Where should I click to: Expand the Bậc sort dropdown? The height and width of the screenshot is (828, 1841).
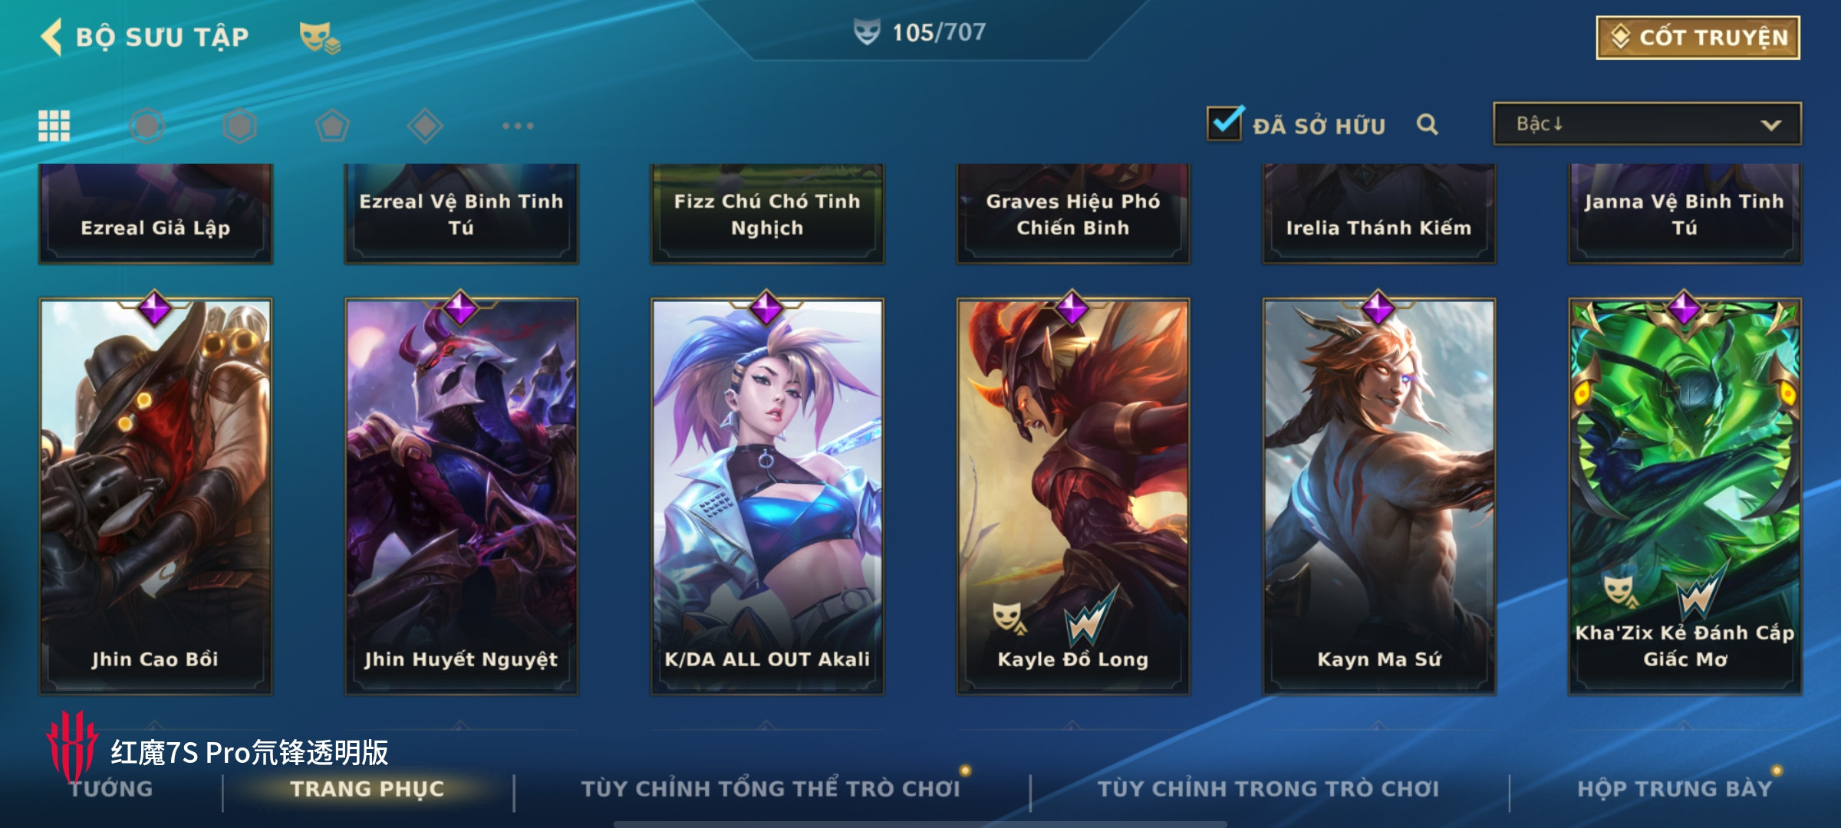[x=1647, y=124]
